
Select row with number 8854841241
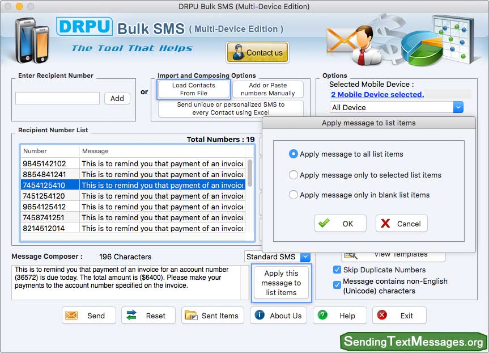133,174
